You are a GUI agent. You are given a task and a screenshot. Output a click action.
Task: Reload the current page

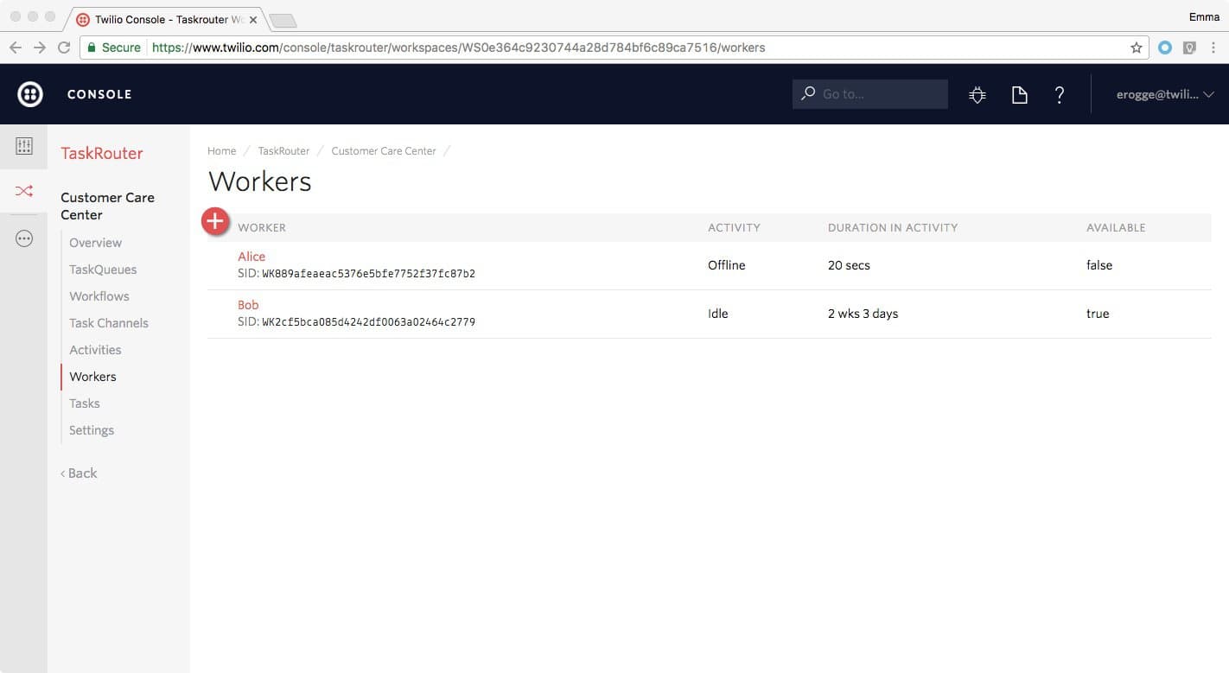tap(63, 48)
